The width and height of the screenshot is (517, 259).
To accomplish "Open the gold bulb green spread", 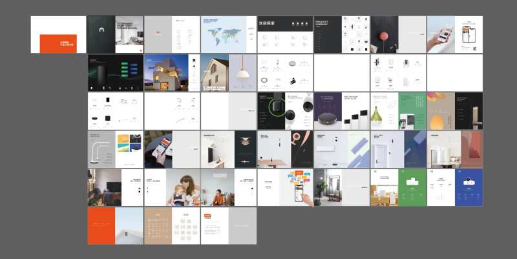I will tap(398, 111).
